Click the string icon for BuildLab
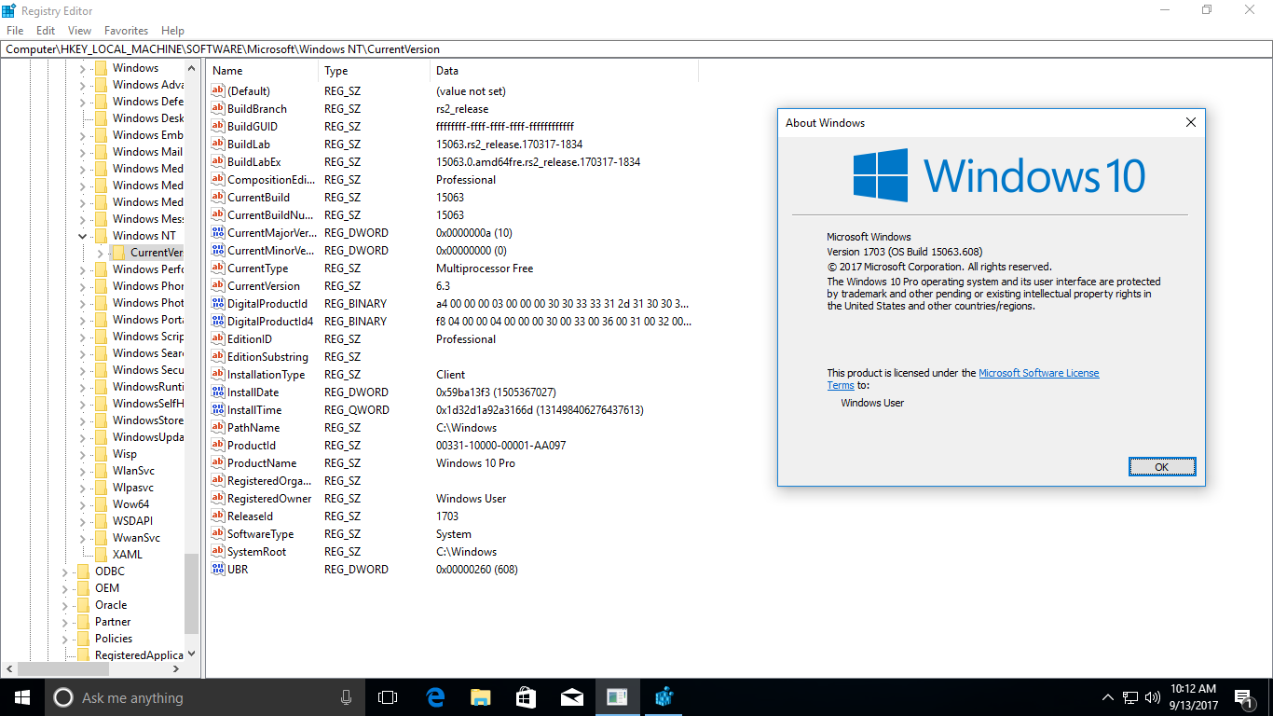This screenshot has height=716, width=1273. click(218, 145)
